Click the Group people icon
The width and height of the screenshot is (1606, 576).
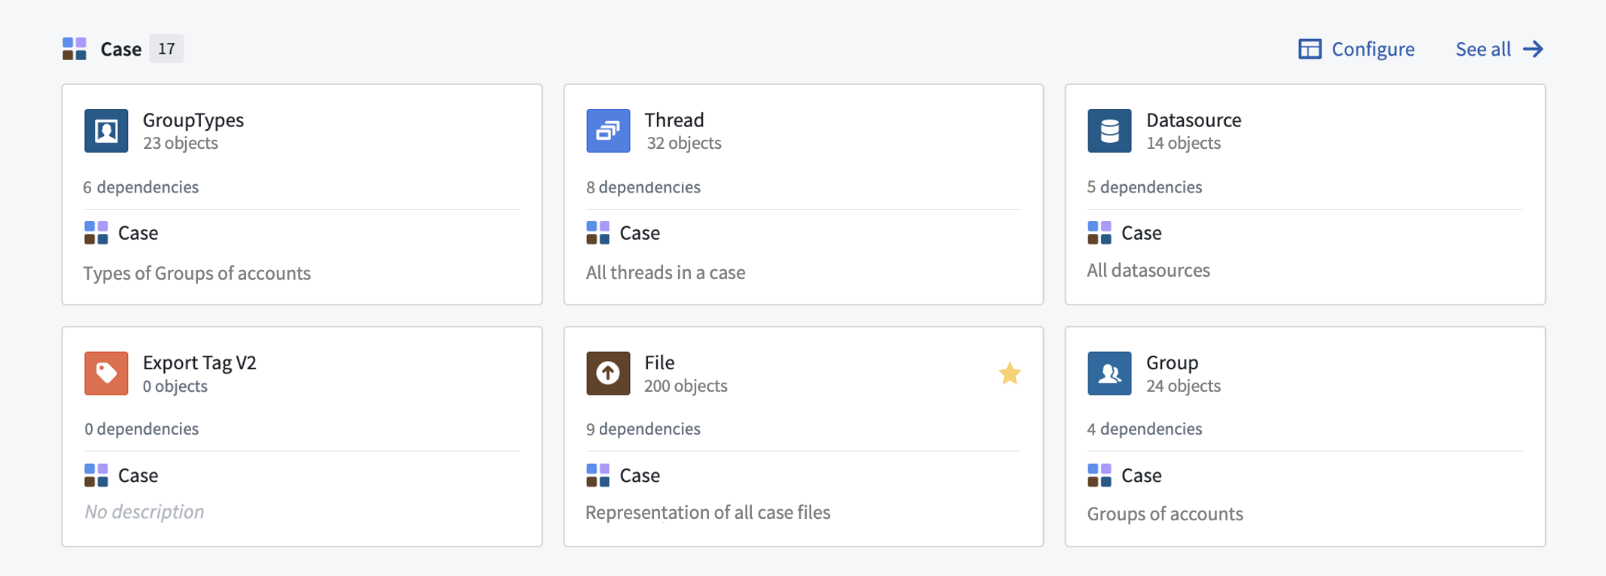point(1109,373)
